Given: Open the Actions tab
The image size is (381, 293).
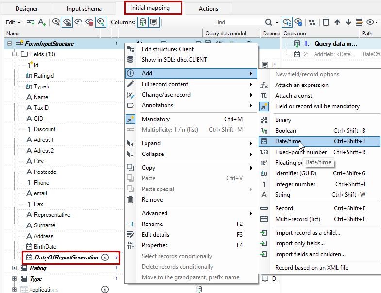Looking at the screenshot, I should coord(209,9).
